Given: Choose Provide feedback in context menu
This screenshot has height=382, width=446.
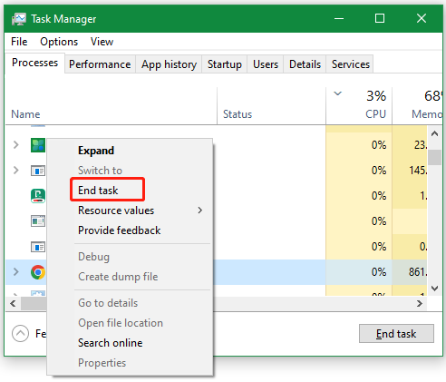Looking at the screenshot, I should coord(120,230).
